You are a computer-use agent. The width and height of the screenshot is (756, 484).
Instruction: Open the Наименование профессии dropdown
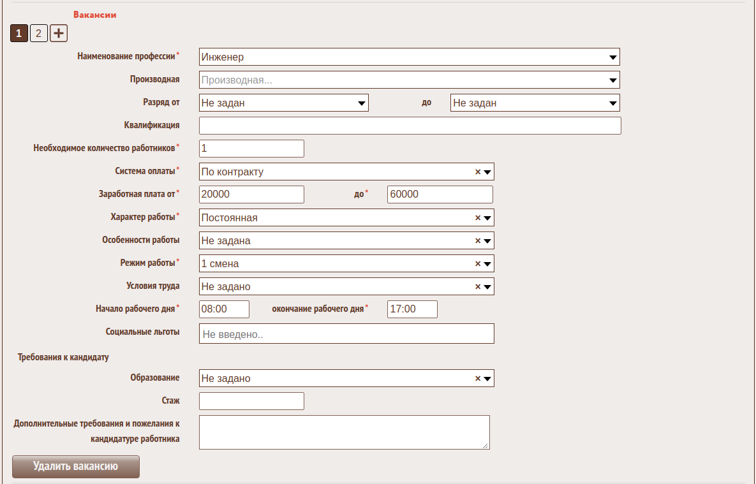pos(613,57)
